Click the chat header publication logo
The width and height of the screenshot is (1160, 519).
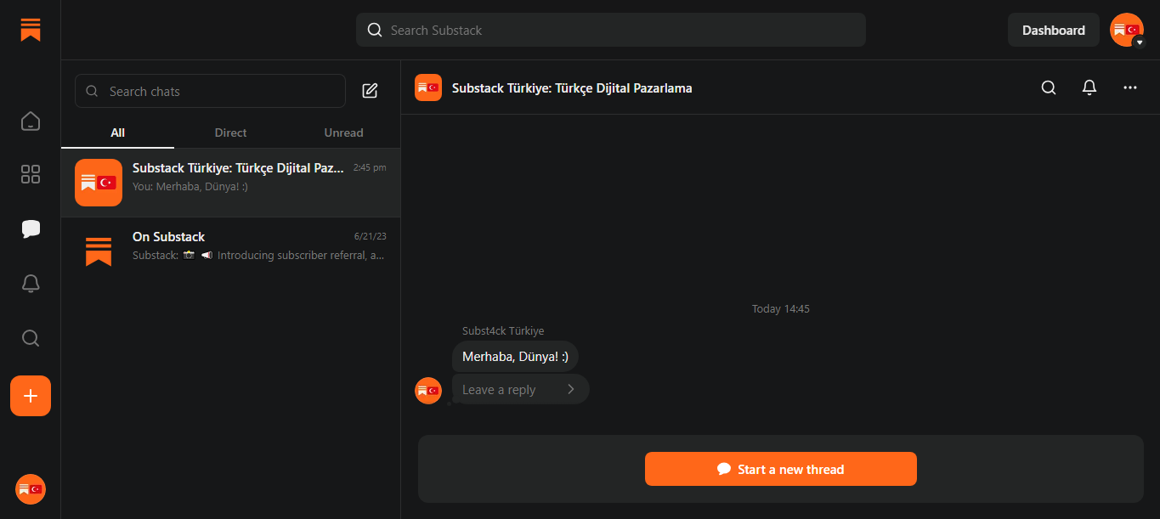[428, 87]
